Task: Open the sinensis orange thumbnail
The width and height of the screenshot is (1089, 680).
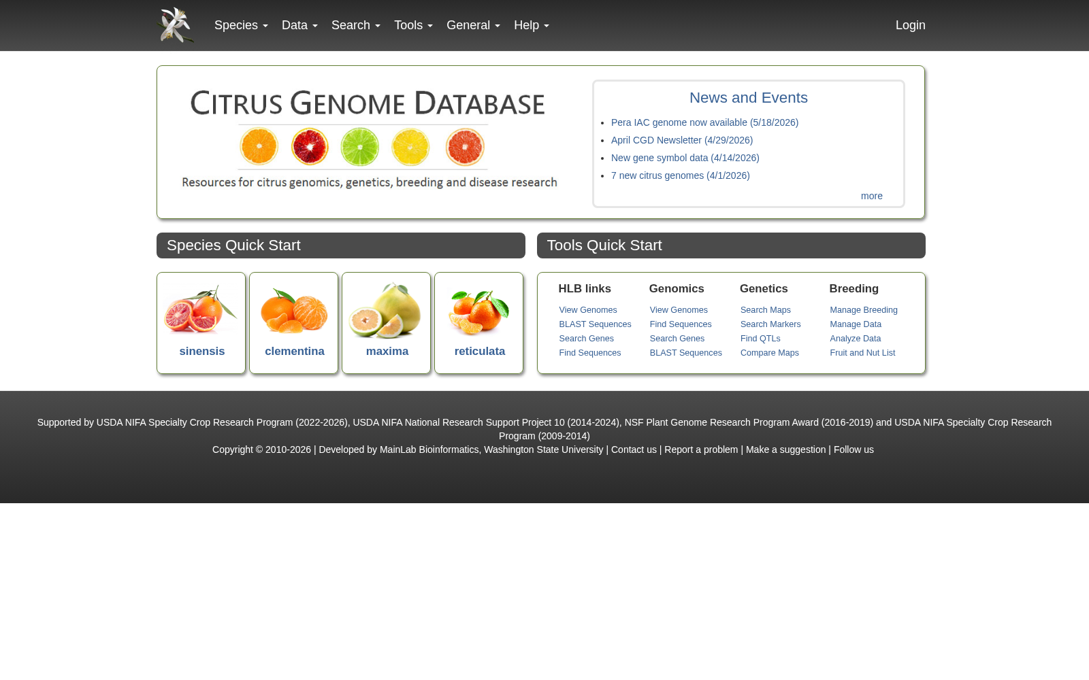Action: click(201, 310)
